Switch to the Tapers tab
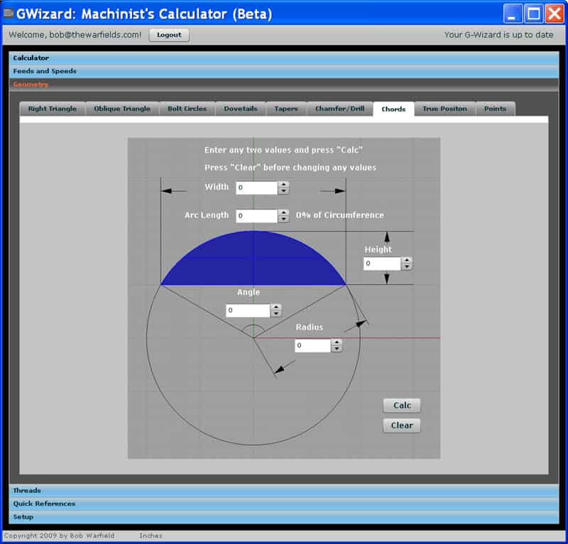The image size is (568, 544). click(x=286, y=109)
